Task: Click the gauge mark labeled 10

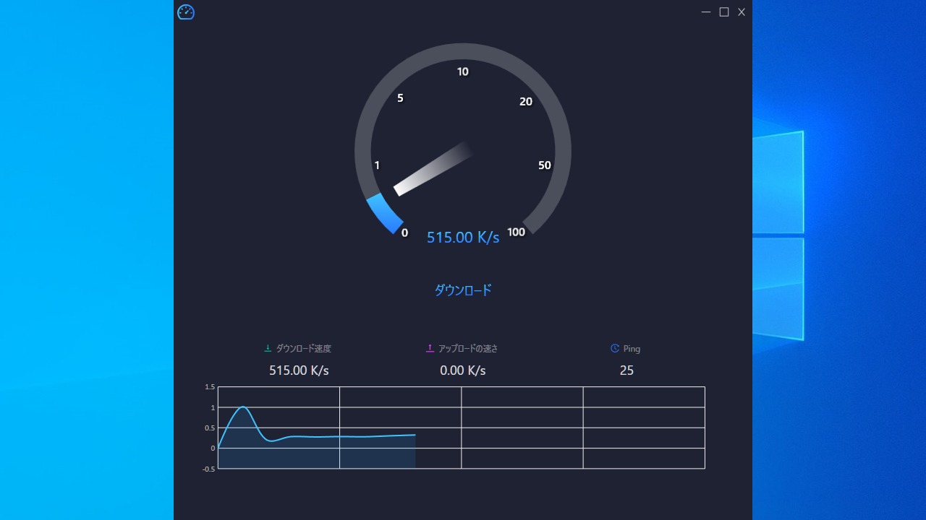Action: [463, 71]
